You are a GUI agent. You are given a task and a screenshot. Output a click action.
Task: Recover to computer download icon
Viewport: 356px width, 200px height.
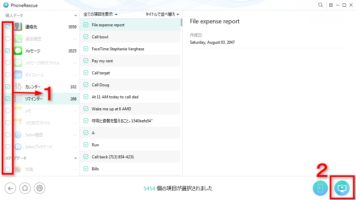(x=342, y=188)
